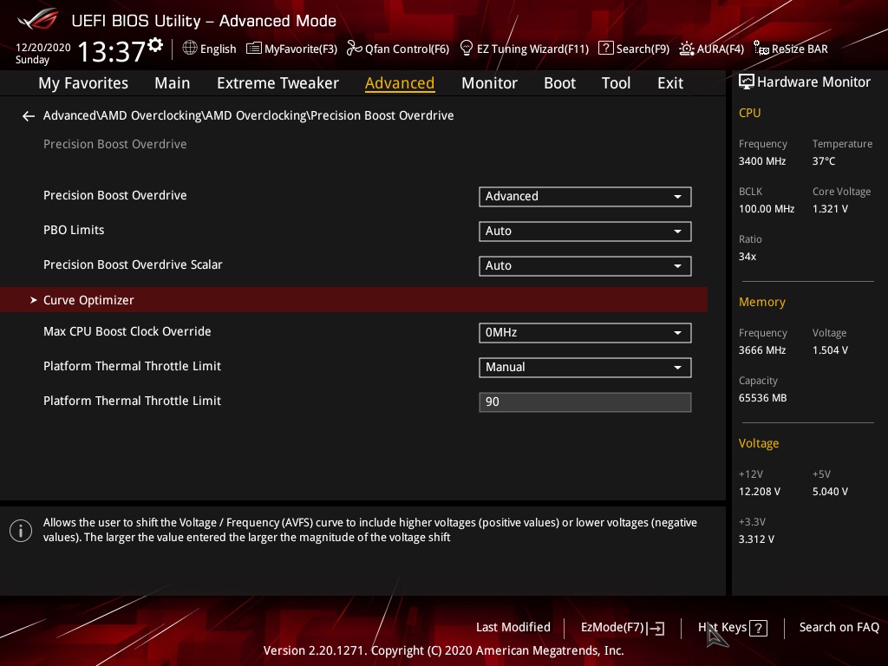The height and width of the screenshot is (666, 888).
Task: Click the globe language icon
Action: point(190,49)
